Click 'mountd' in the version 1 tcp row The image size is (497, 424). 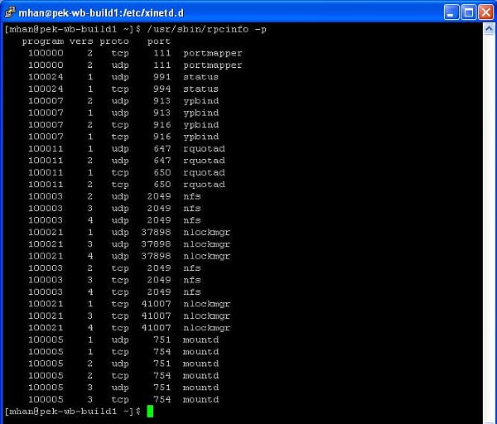(201, 352)
